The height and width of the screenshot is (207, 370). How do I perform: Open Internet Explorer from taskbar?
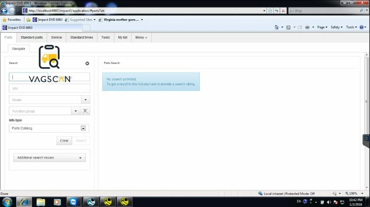tap(24, 202)
